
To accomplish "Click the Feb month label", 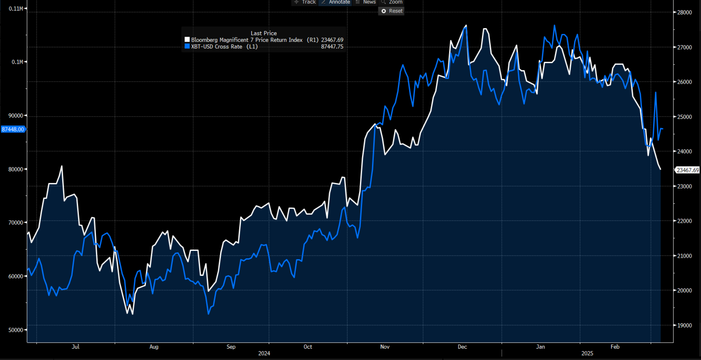I will 615,347.
